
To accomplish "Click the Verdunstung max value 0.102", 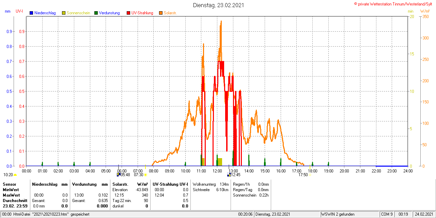I will pos(103,195).
